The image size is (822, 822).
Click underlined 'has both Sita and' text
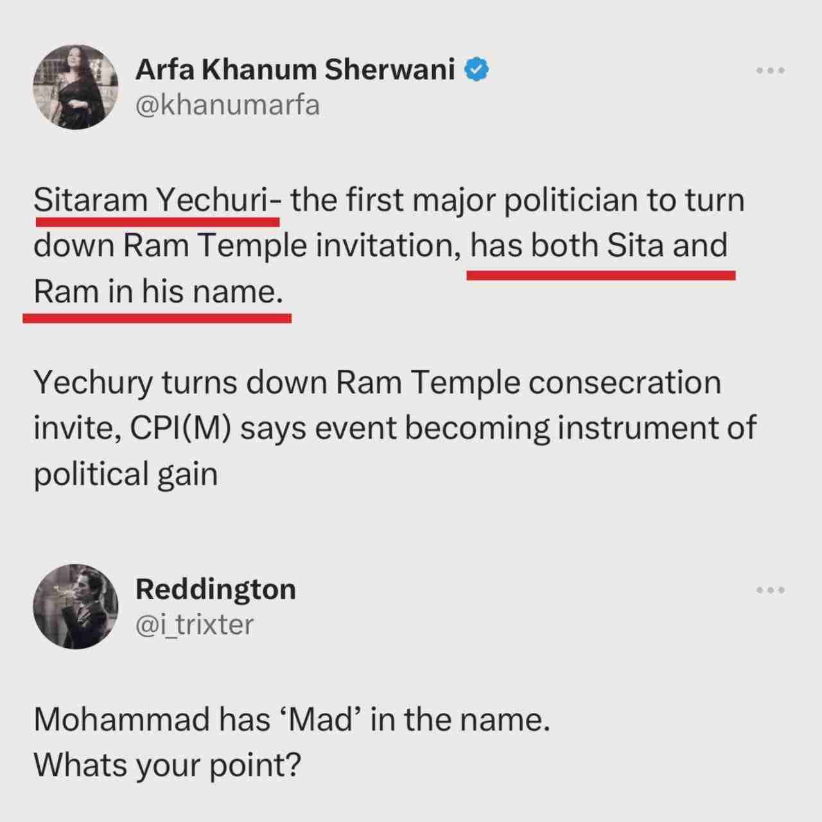point(599,246)
